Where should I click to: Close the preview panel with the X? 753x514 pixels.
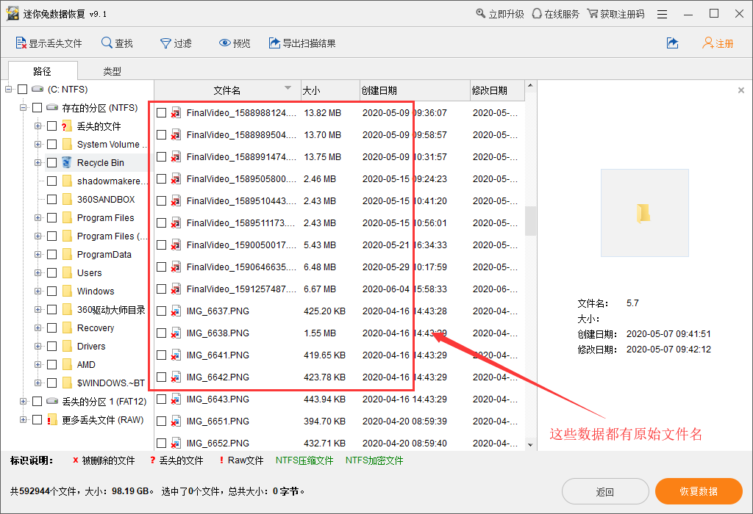(x=741, y=90)
